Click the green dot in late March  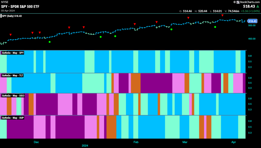point(215,27)
